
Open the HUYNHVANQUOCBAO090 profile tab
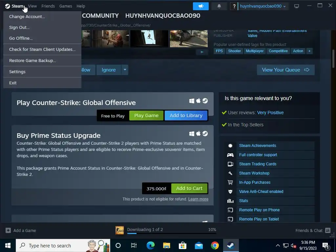pyautogui.click(x=163, y=16)
